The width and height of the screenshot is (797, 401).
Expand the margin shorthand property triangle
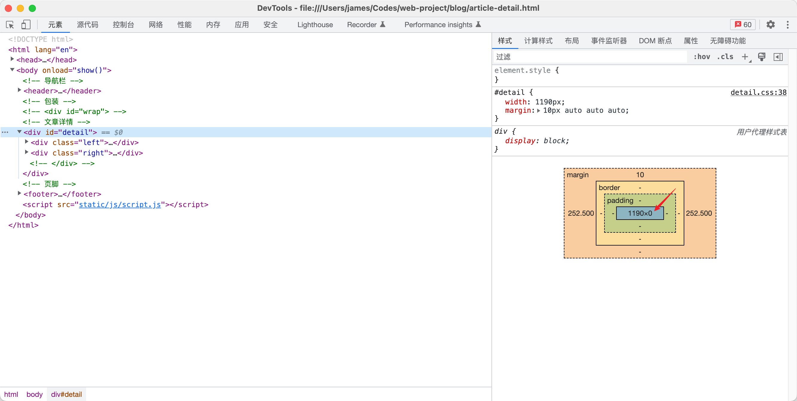(539, 110)
